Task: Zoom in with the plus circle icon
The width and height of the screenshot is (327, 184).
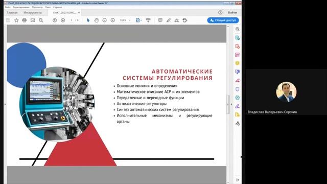Action: tap(112, 20)
